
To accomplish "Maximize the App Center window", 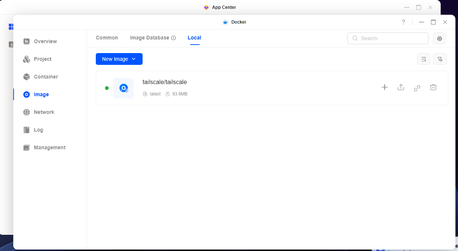I will click(x=419, y=7).
